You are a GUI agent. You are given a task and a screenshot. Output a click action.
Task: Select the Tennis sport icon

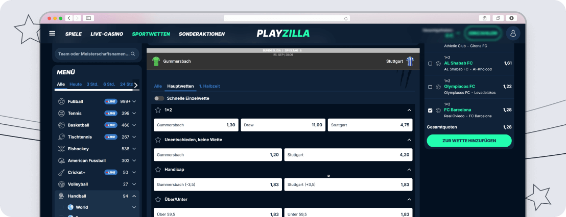click(x=61, y=114)
